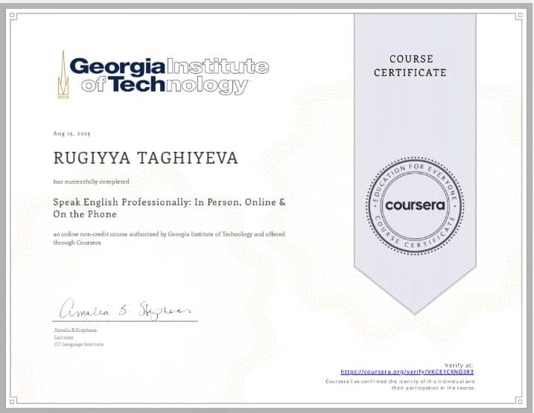Click the Amalia B. Stephens handwritten signature
The width and height of the screenshot is (534, 413).
[x=124, y=309]
